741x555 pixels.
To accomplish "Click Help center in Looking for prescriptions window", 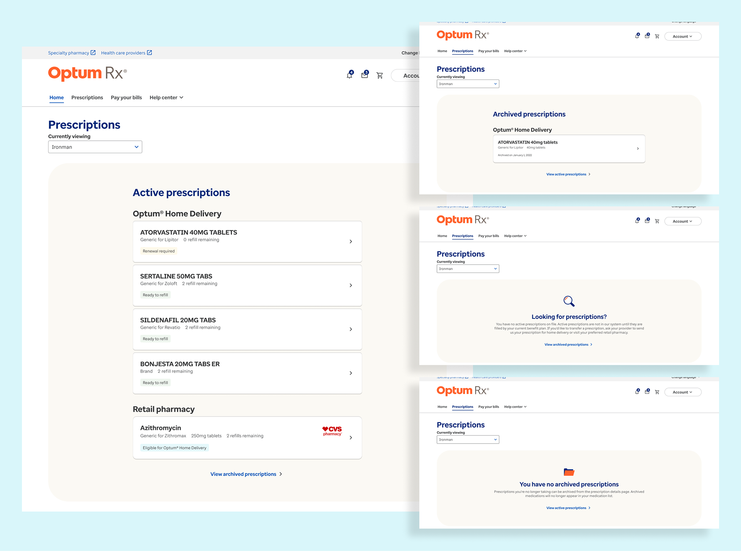I will coord(515,236).
